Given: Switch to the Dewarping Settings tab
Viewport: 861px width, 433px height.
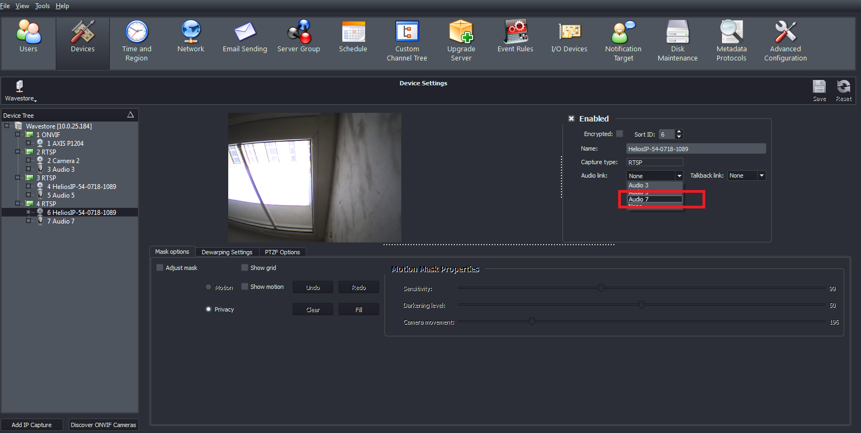Looking at the screenshot, I should [x=227, y=252].
